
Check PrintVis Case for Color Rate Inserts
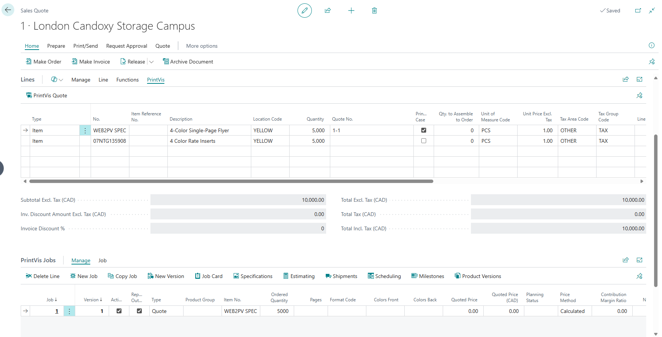click(x=424, y=141)
